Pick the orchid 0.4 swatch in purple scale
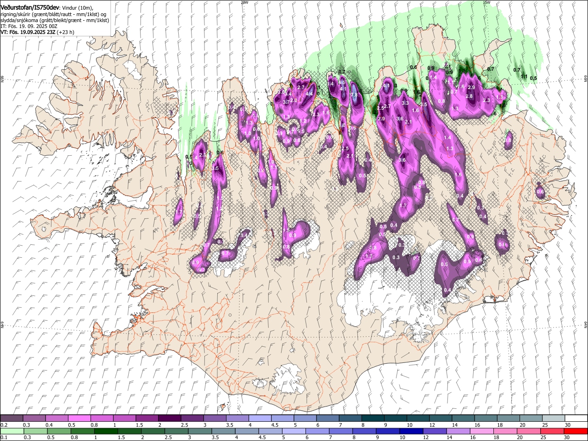This screenshot has width=588, height=441. (x=57, y=418)
